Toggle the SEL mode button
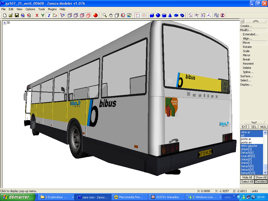 click(254, 127)
